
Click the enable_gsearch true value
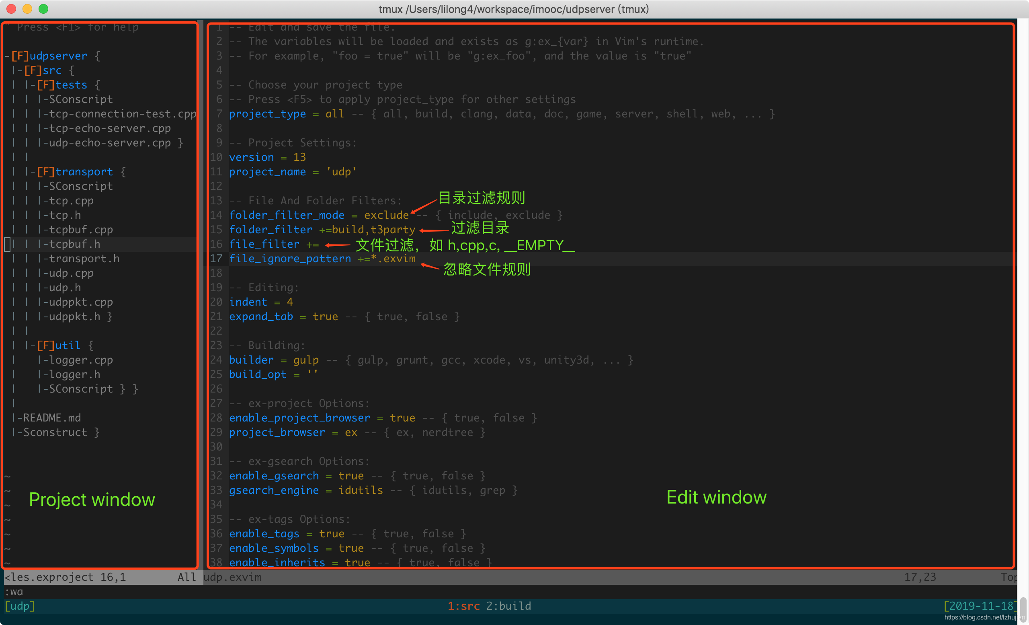pos(351,476)
